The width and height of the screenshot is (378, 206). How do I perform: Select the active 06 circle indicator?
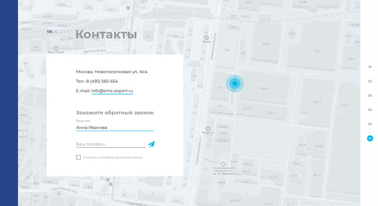point(370,138)
